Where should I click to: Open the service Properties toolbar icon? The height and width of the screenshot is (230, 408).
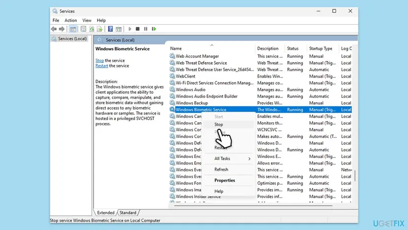point(83,29)
